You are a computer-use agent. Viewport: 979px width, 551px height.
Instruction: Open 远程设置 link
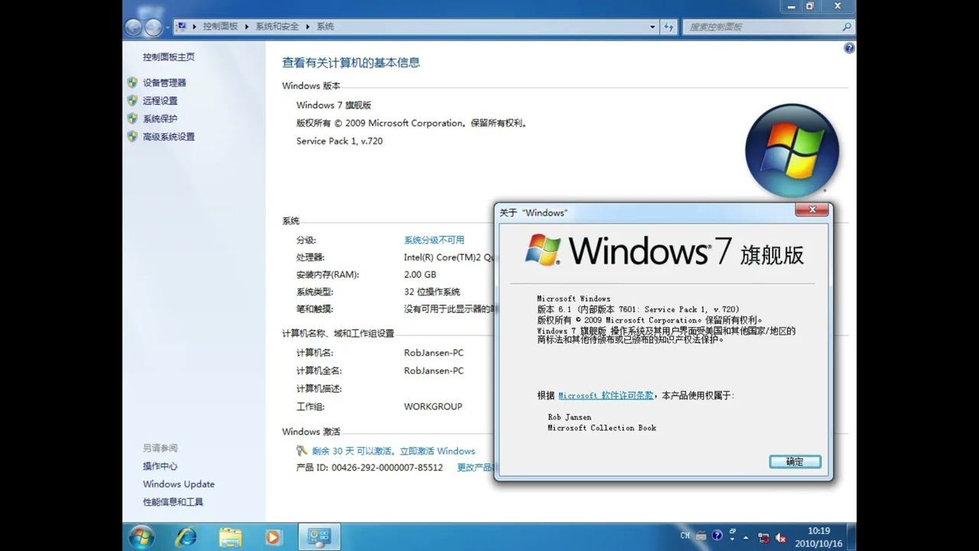tap(160, 101)
